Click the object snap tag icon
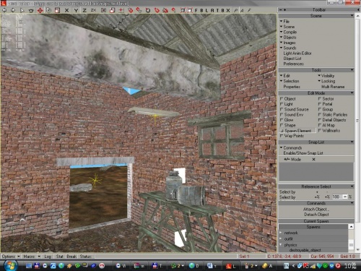The image size is (361, 271). [x=131, y=10]
